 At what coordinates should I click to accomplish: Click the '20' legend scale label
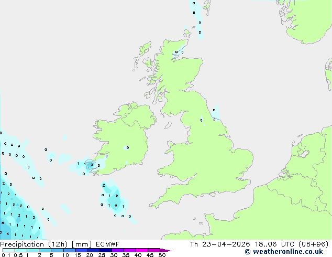point(90,255)
